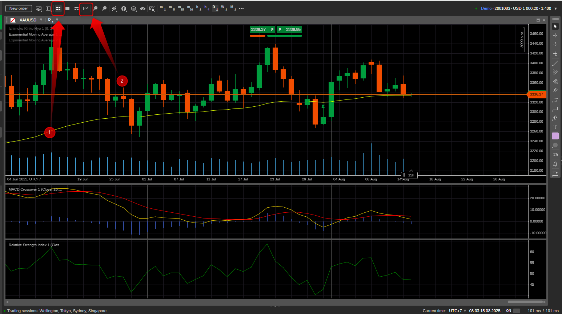
Task: Select the arrow marker tool
Action: click(555, 118)
